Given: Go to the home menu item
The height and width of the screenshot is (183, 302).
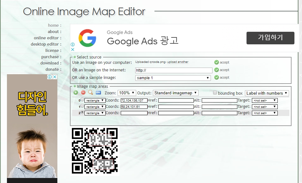Looking at the screenshot, I should click(x=55, y=25).
